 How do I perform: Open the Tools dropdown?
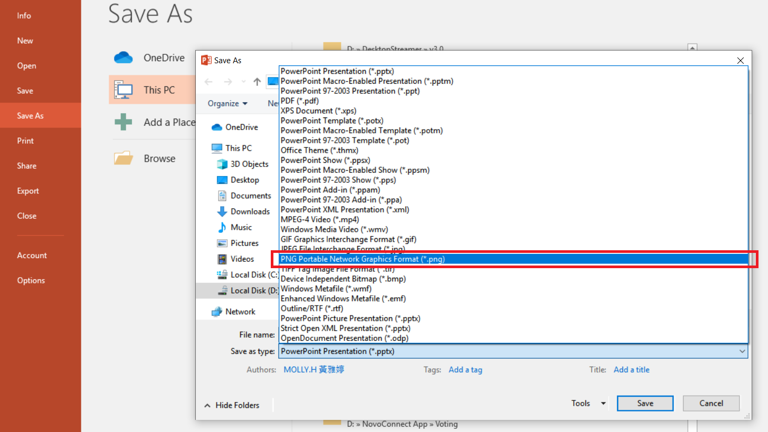(589, 404)
